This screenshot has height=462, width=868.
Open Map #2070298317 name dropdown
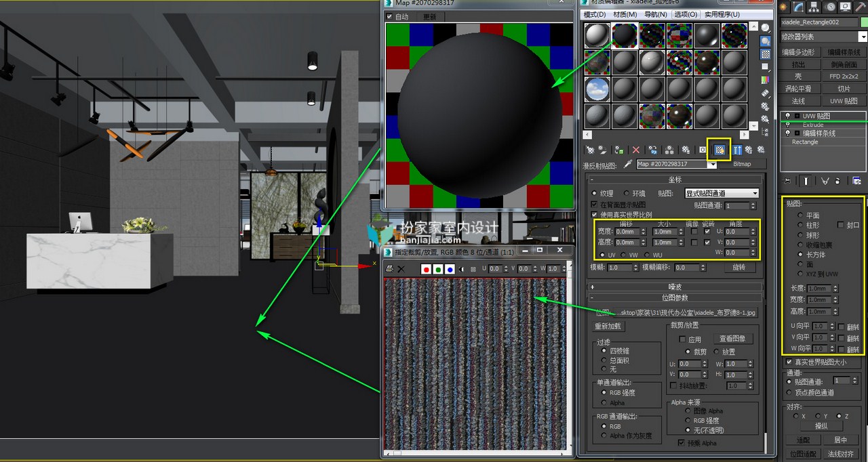tap(711, 164)
